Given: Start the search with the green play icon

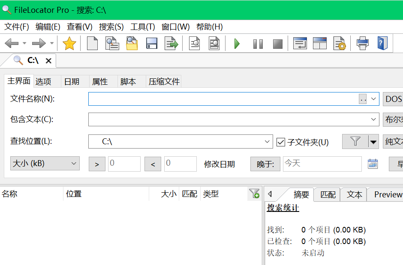Looking at the screenshot, I should click(237, 44).
